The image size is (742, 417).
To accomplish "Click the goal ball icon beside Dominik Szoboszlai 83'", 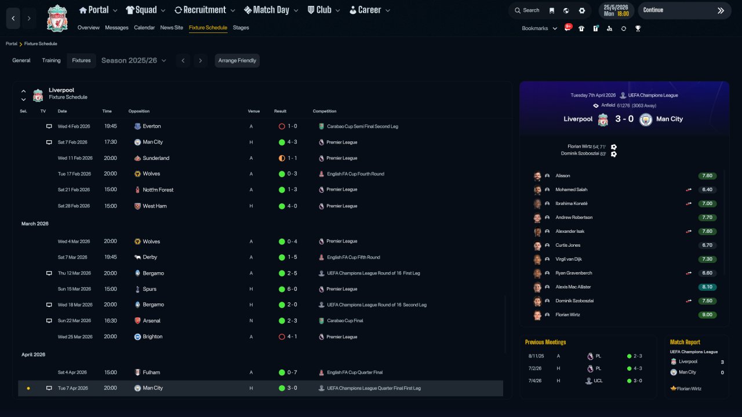I will point(614,154).
